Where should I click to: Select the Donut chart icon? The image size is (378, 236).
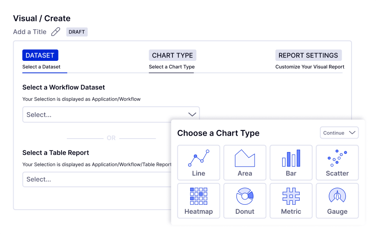pos(245,197)
